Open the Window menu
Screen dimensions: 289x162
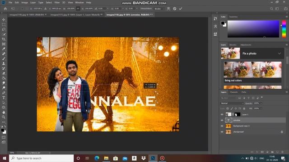click(x=79, y=3)
